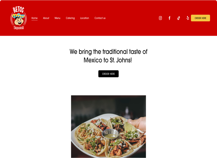Click the BETOS lettering atop the logo

coord(18,10)
